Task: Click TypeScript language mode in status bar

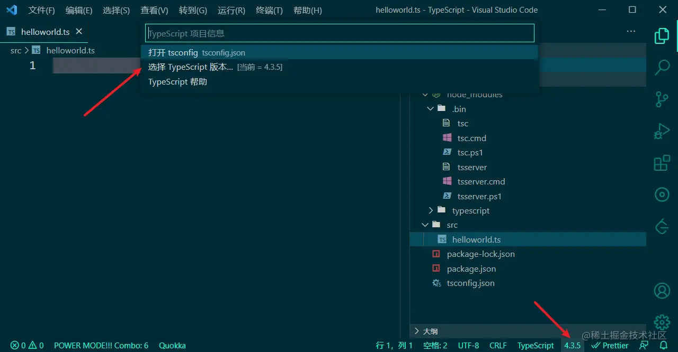Action: 536,345
